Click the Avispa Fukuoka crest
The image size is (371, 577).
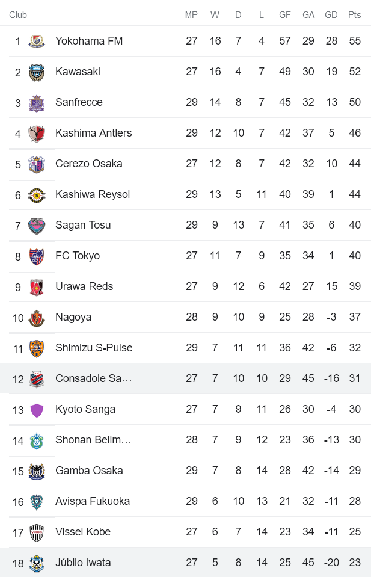tap(35, 501)
